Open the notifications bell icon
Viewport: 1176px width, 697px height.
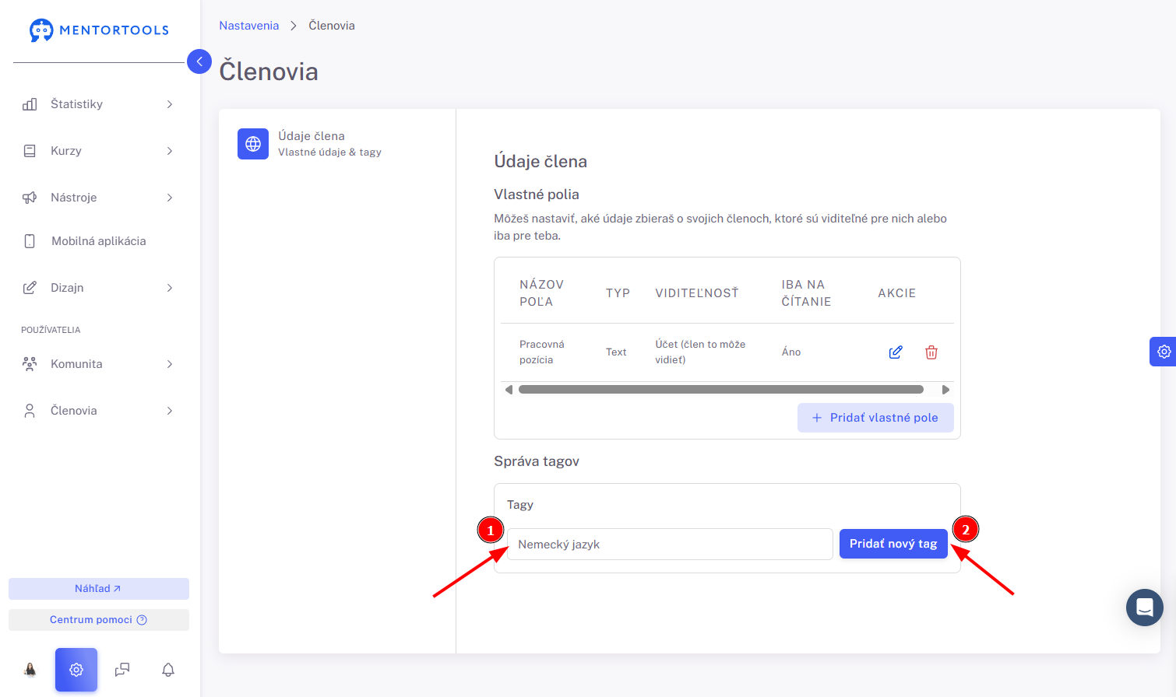point(168,670)
